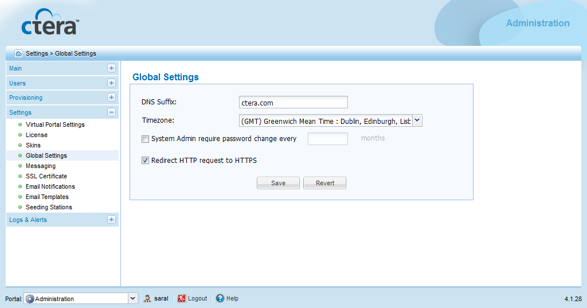Image resolution: width=587 pixels, height=308 pixels.
Task: Click the Main section header
Action: (x=62, y=68)
